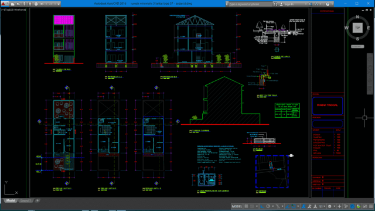
Task: Open the AutoCAD application menu button
Action: [4, 4]
